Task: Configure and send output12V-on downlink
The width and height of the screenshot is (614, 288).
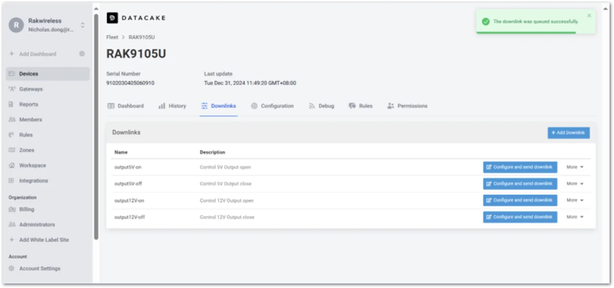Action: pyautogui.click(x=520, y=200)
